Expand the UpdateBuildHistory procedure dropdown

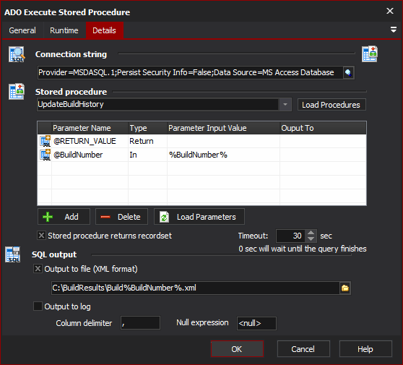point(285,104)
